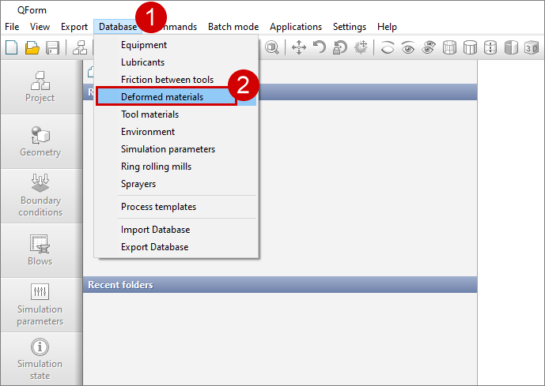Click the rotate counterclockwise arrow icon
545x386 pixels.
point(320,47)
